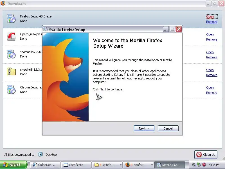Open the Windows Start menu
Viewport: 225px width, 169px height.
[x=13, y=165]
